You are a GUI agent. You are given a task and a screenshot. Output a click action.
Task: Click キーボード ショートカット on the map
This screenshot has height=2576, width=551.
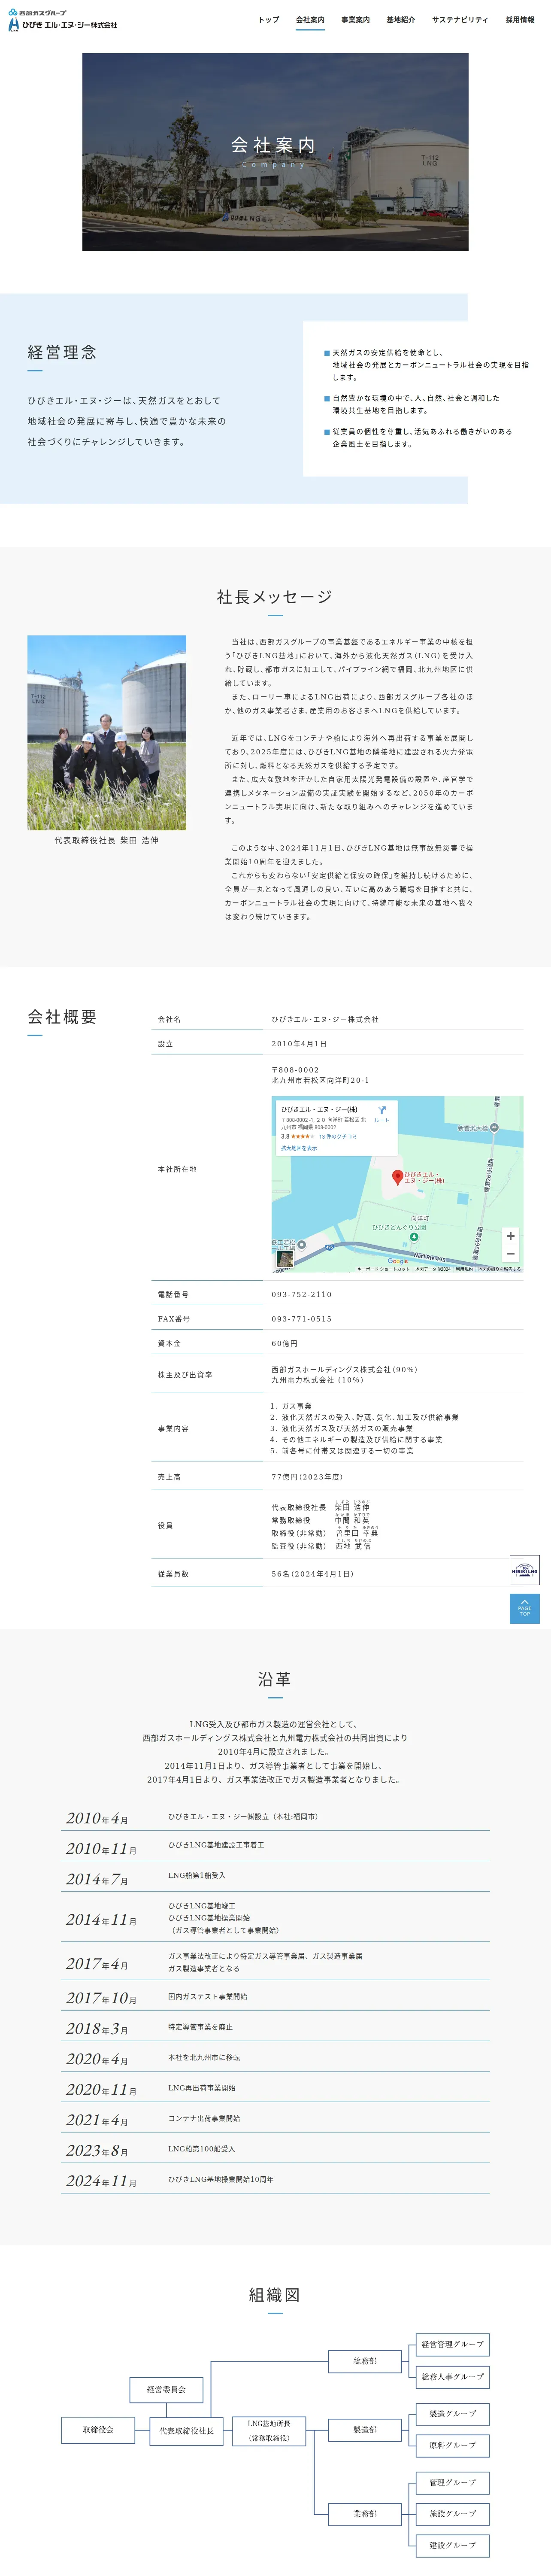point(383,1269)
